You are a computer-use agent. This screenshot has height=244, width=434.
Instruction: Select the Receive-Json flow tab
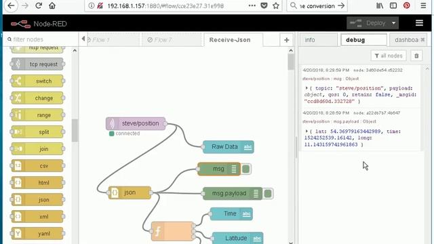pos(233,40)
